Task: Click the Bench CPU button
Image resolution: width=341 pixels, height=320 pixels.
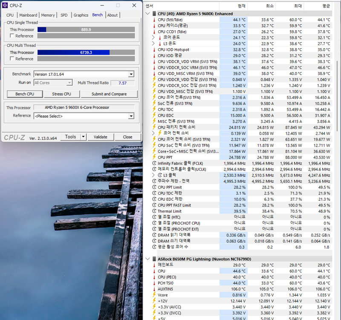Action: pos(25,94)
